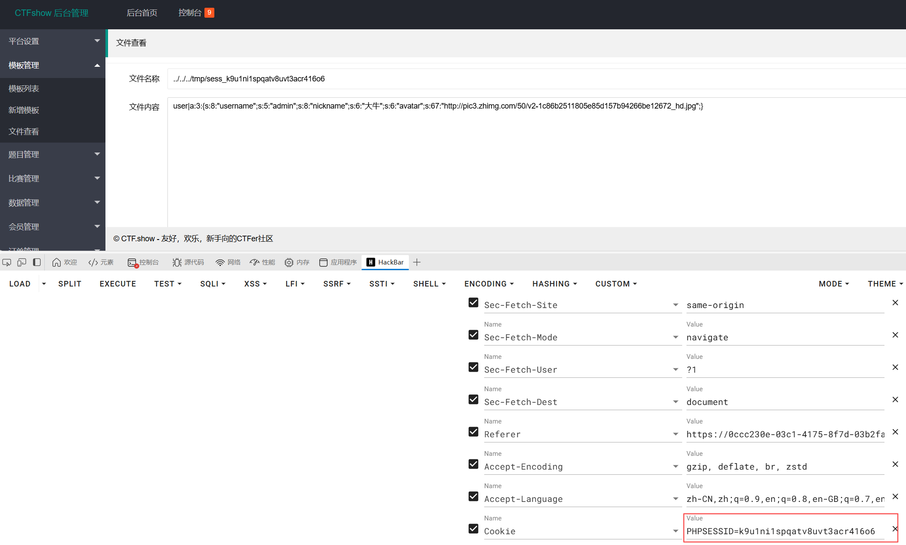Viewport: 906px width, 545px height.
Task: Open the Network wifi icon tab
Action: click(x=228, y=262)
